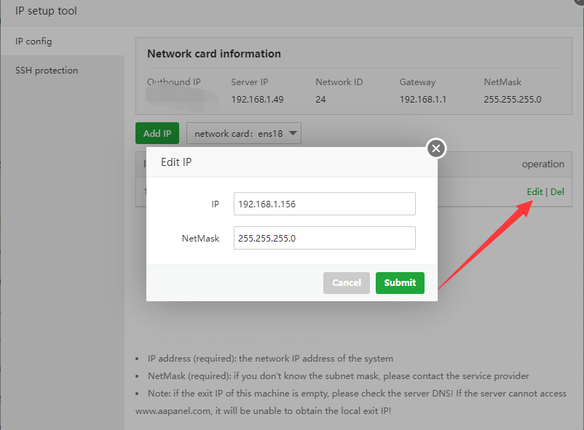
Task: Click the IP setup tool window title
Action: coord(46,11)
